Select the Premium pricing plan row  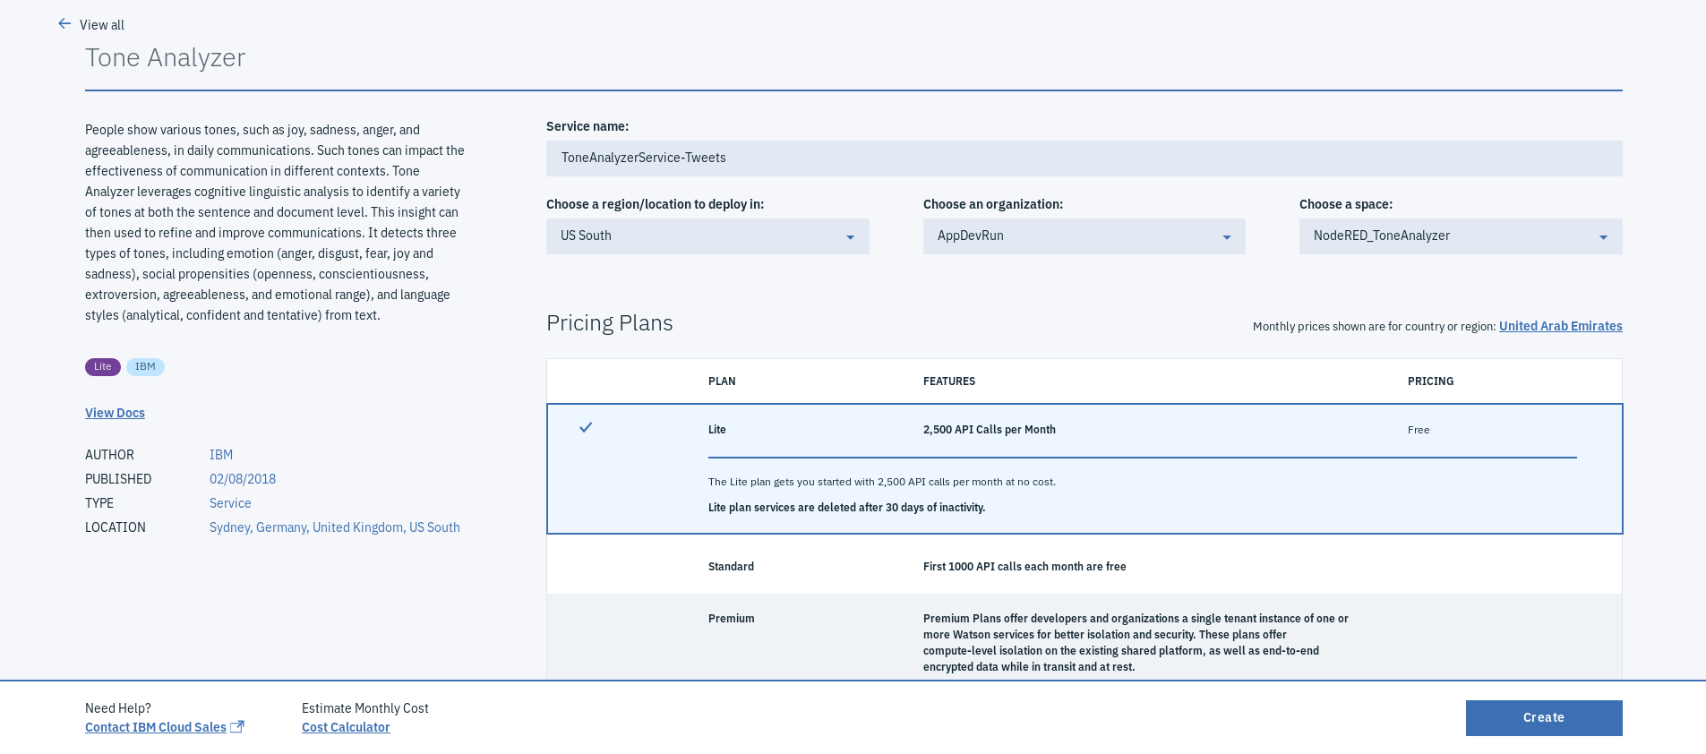1084,638
